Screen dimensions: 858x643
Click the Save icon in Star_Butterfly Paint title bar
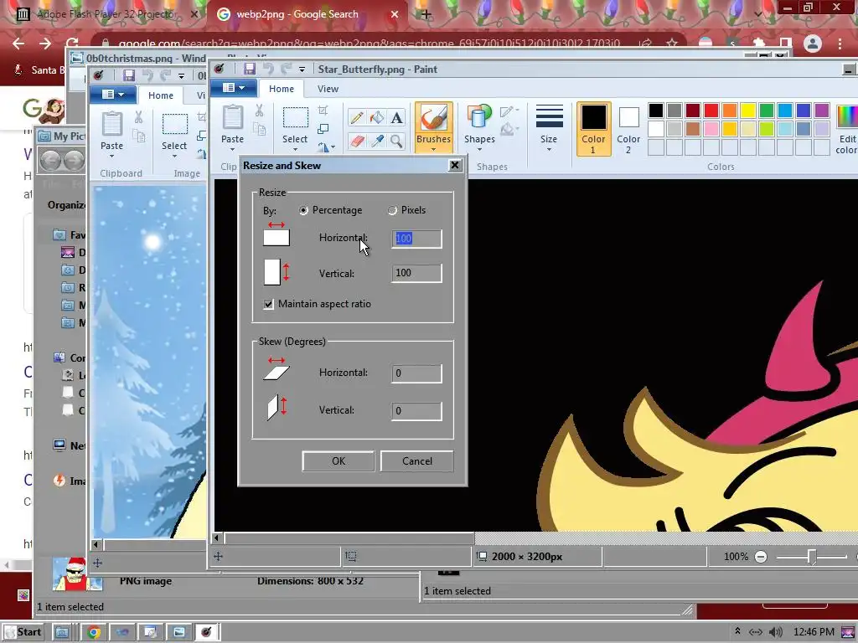point(250,69)
